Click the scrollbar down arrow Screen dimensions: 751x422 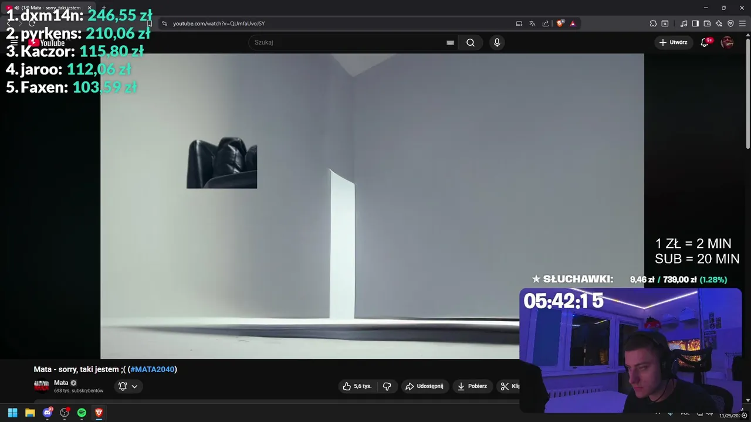click(x=747, y=400)
